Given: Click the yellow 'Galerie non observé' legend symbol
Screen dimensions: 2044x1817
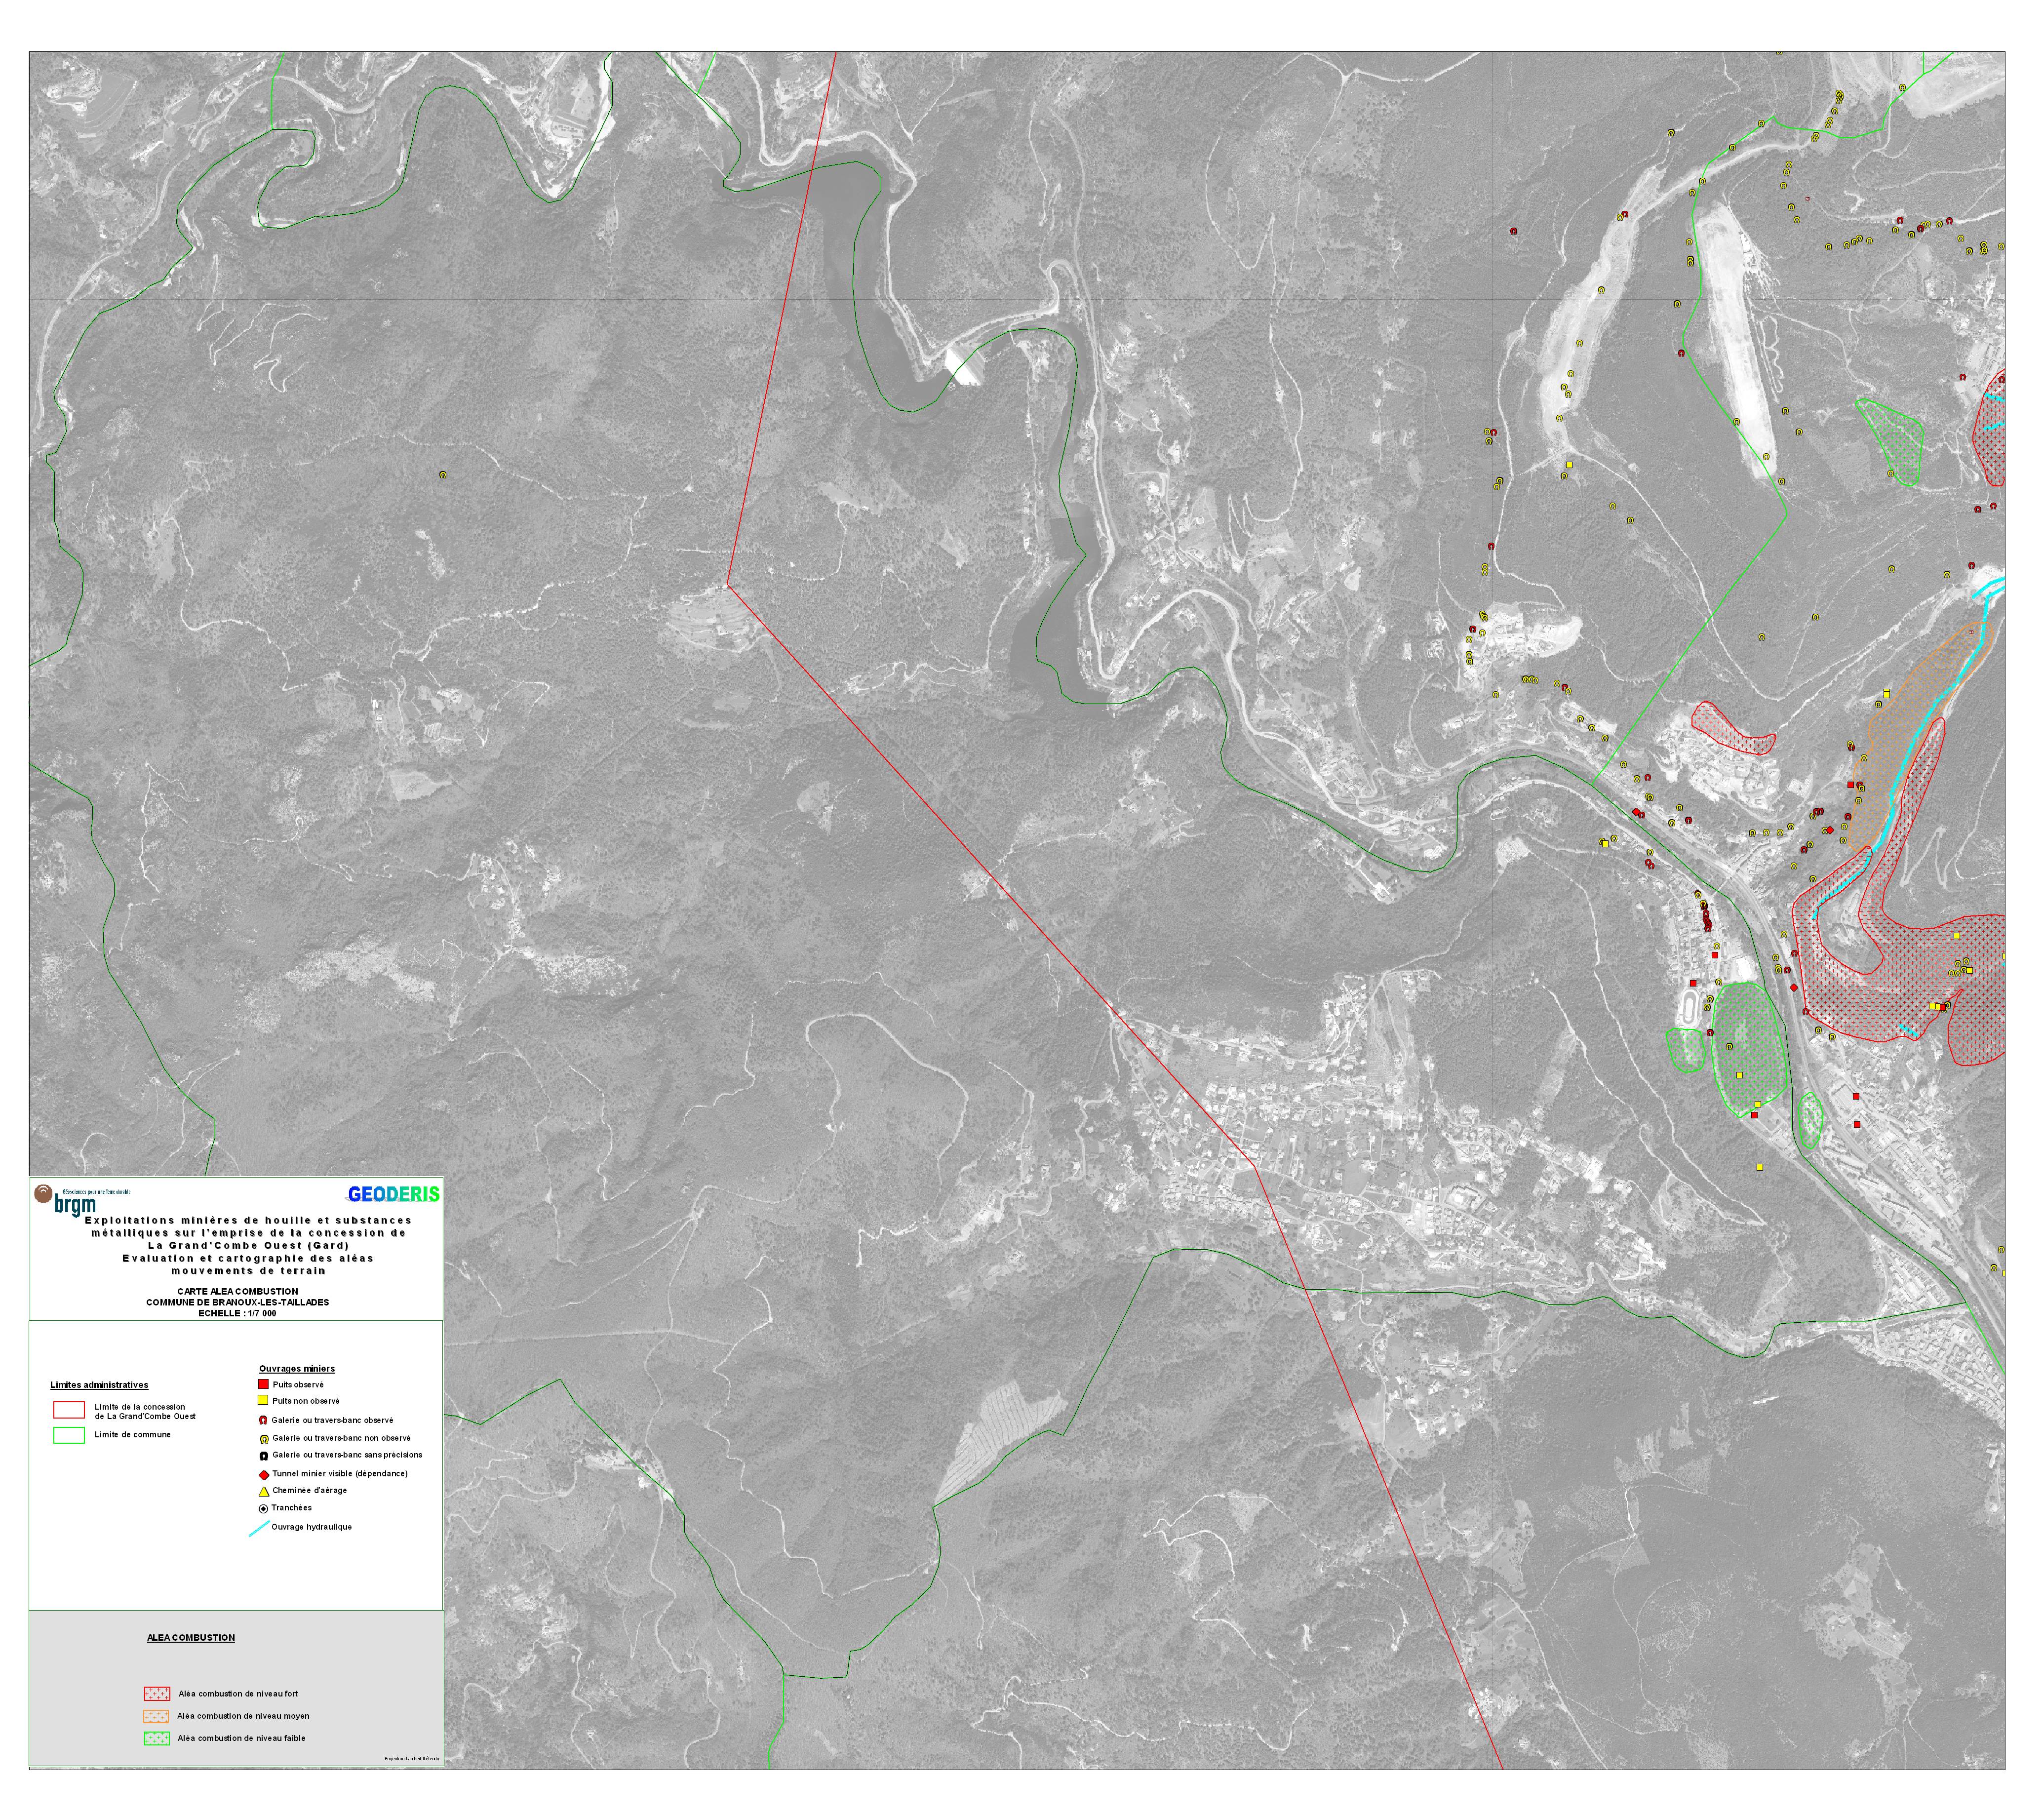Looking at the screenshot, I should pos(263,1438).
